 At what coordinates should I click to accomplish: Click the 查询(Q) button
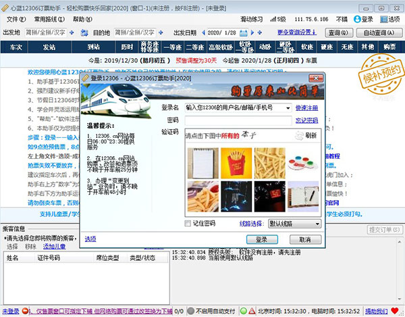tap(339, 33)
